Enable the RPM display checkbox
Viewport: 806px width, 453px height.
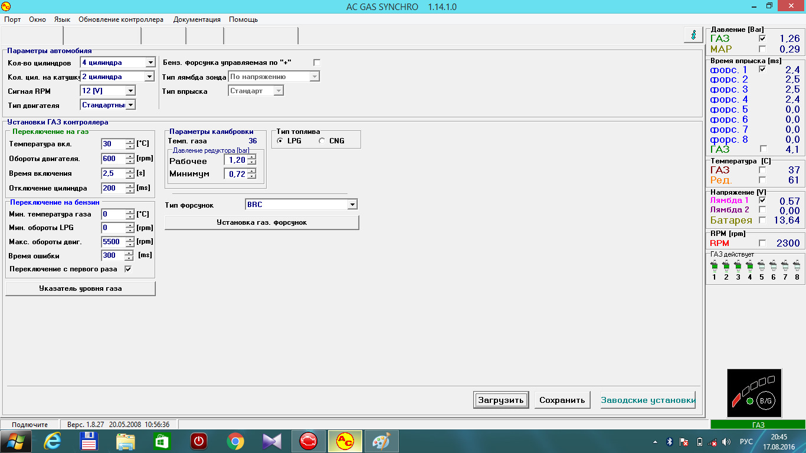[762, 243]
